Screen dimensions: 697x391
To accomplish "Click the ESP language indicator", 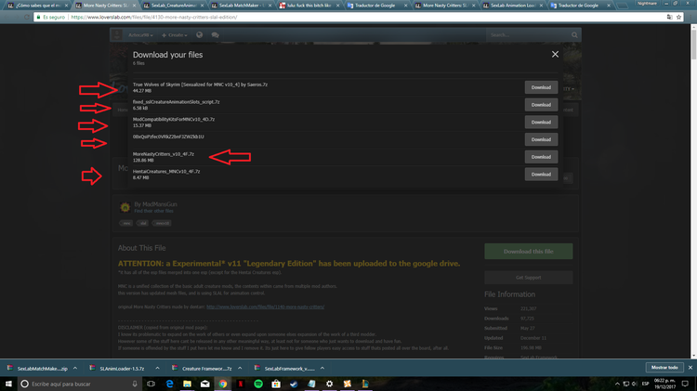I will point(646,384).
